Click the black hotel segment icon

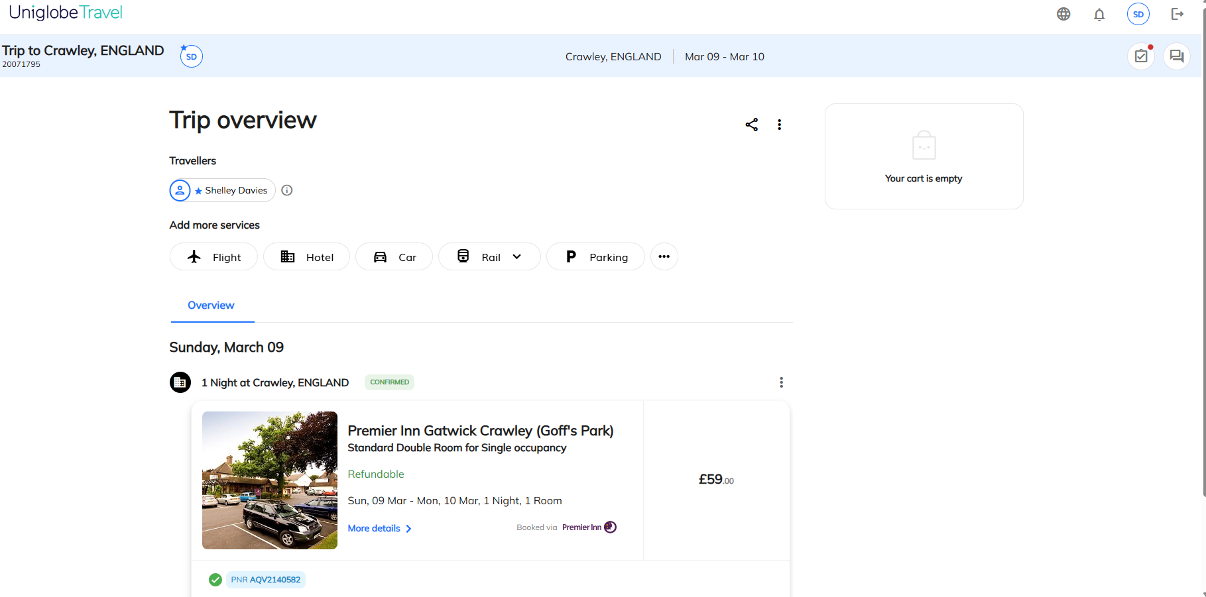pos(180,382)
